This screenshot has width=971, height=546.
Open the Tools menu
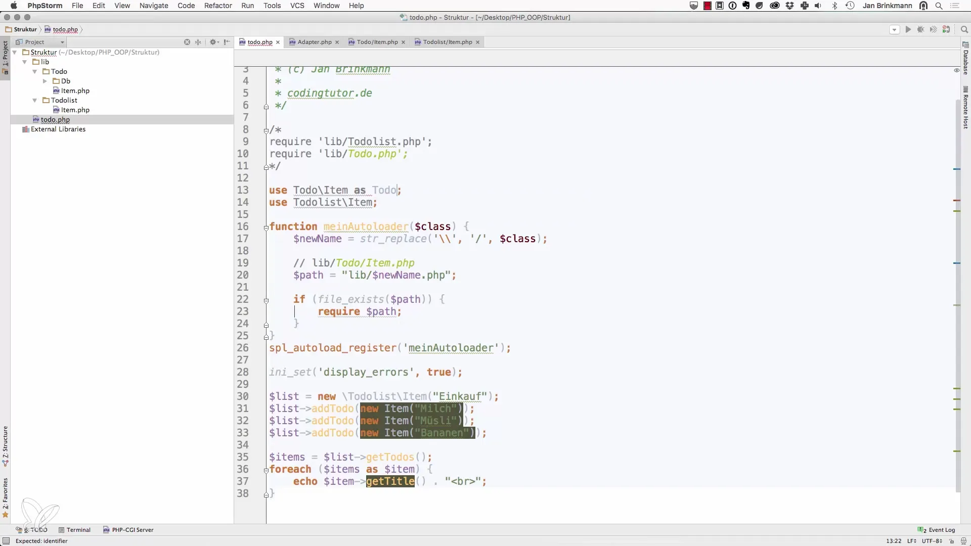[272, 6]
